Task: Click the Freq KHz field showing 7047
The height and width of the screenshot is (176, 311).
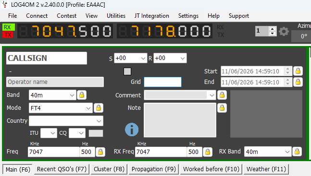Action: pos(53,152)
